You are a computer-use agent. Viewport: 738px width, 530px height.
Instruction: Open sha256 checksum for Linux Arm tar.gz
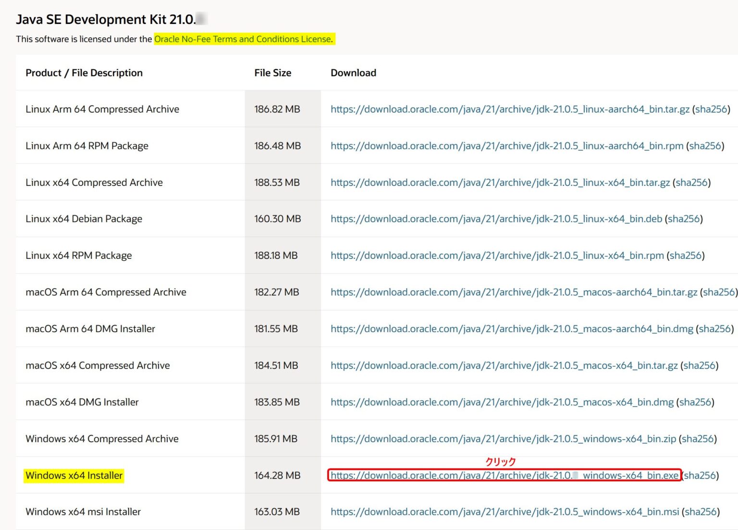click(x=711, y=109)
